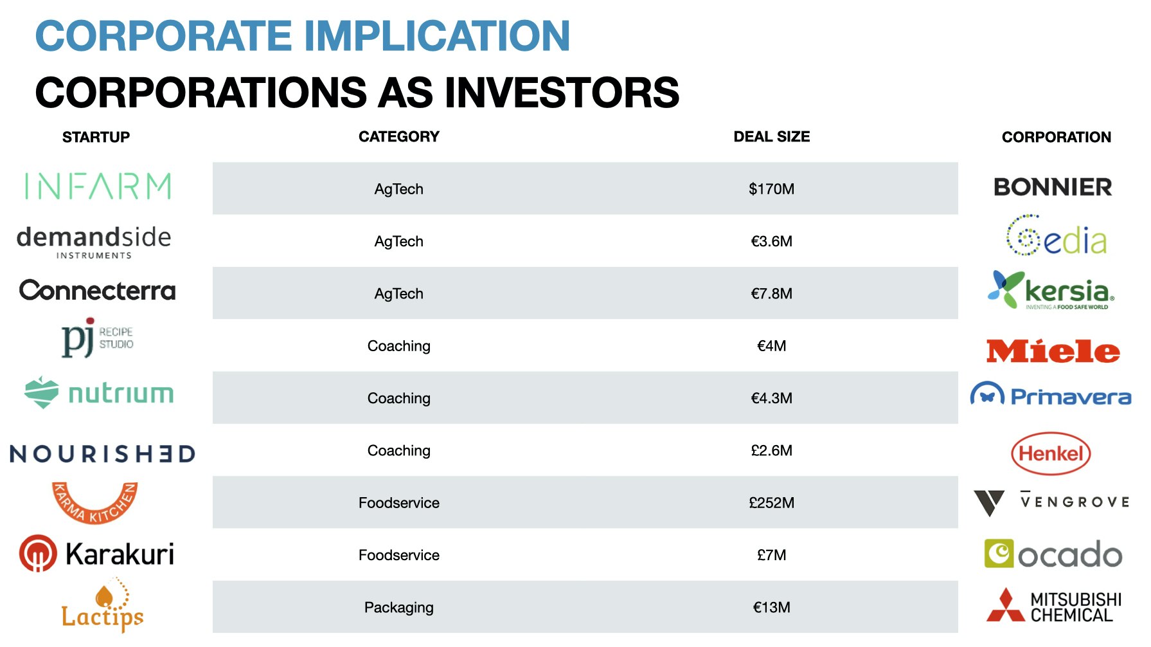Click the ocado logo
Viewport: 1151px width, 647px height.
pos(1053,554)
